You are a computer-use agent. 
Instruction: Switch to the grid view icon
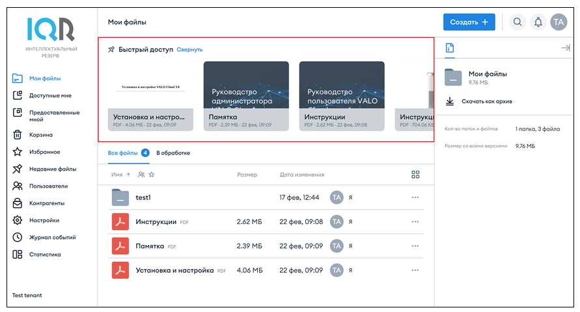tap(415, 175)
